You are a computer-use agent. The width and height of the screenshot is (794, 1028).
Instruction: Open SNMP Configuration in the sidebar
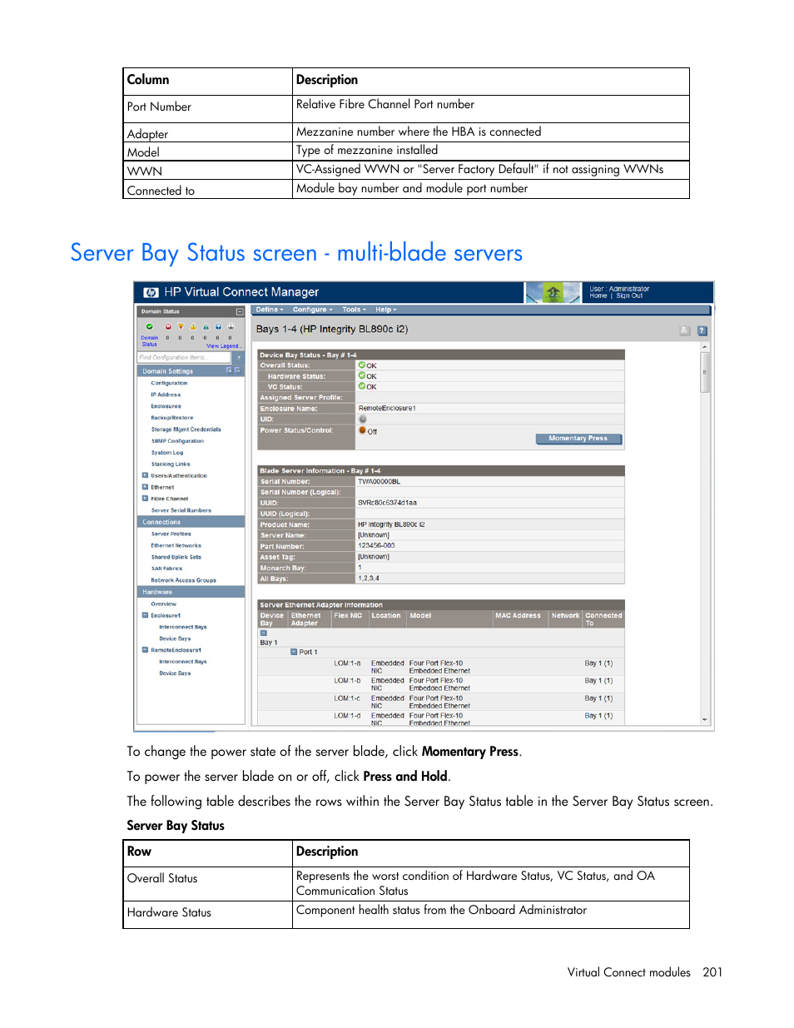(x=177, y=441)
